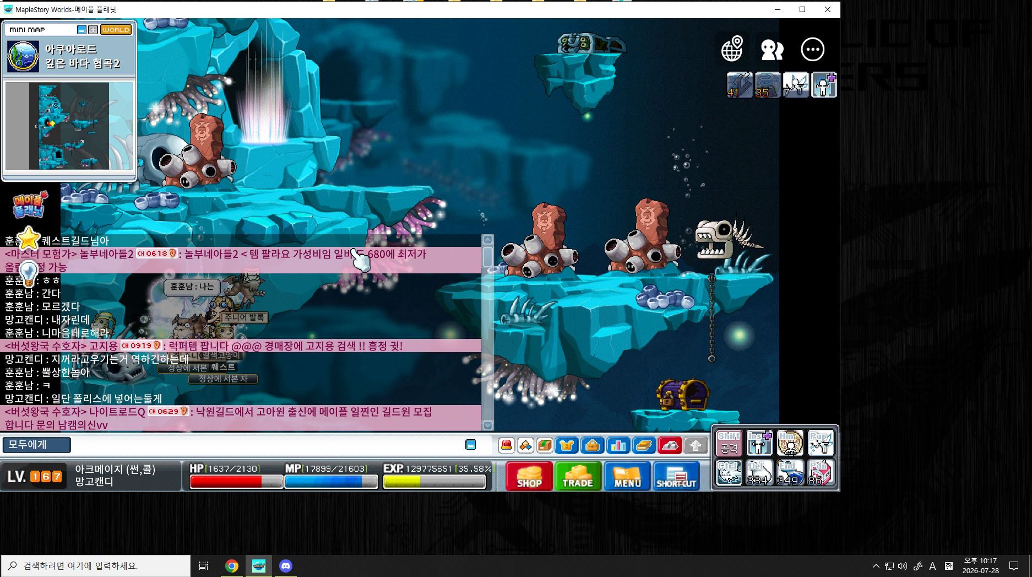Click the mini map area thumbnail
Viewport: 1032px width, 577px height.
coord(69,126)
